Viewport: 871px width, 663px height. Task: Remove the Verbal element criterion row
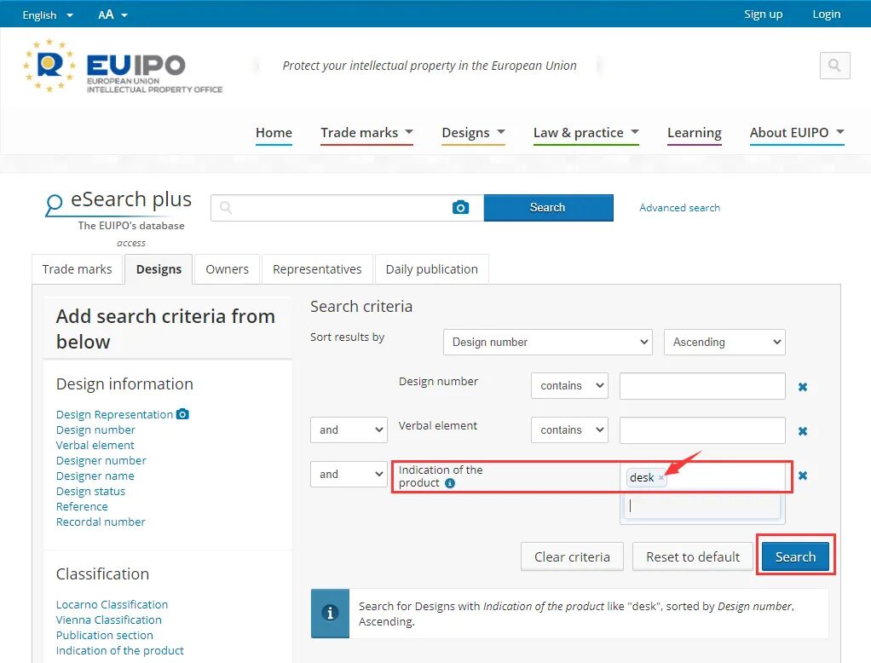coord(803,431)
